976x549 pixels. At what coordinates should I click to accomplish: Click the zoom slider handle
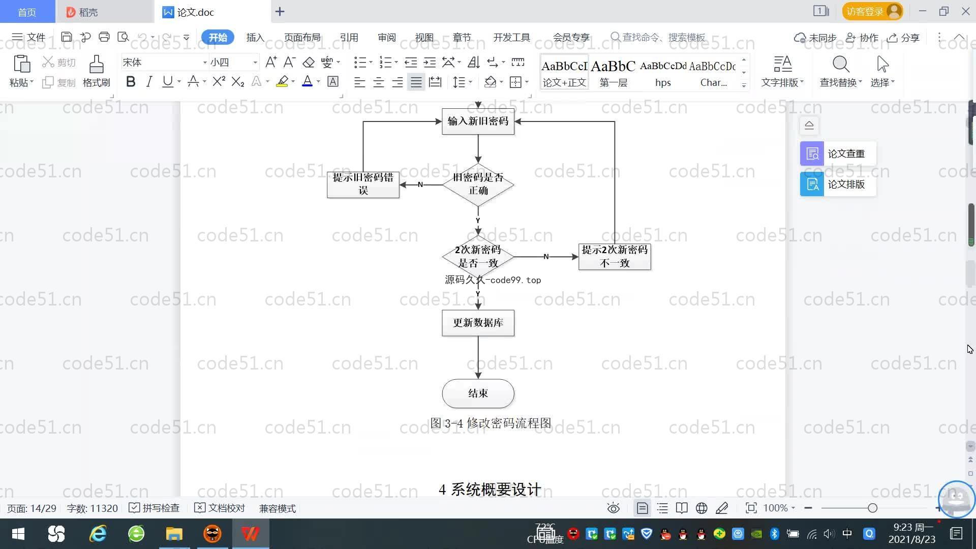point(873,508)
